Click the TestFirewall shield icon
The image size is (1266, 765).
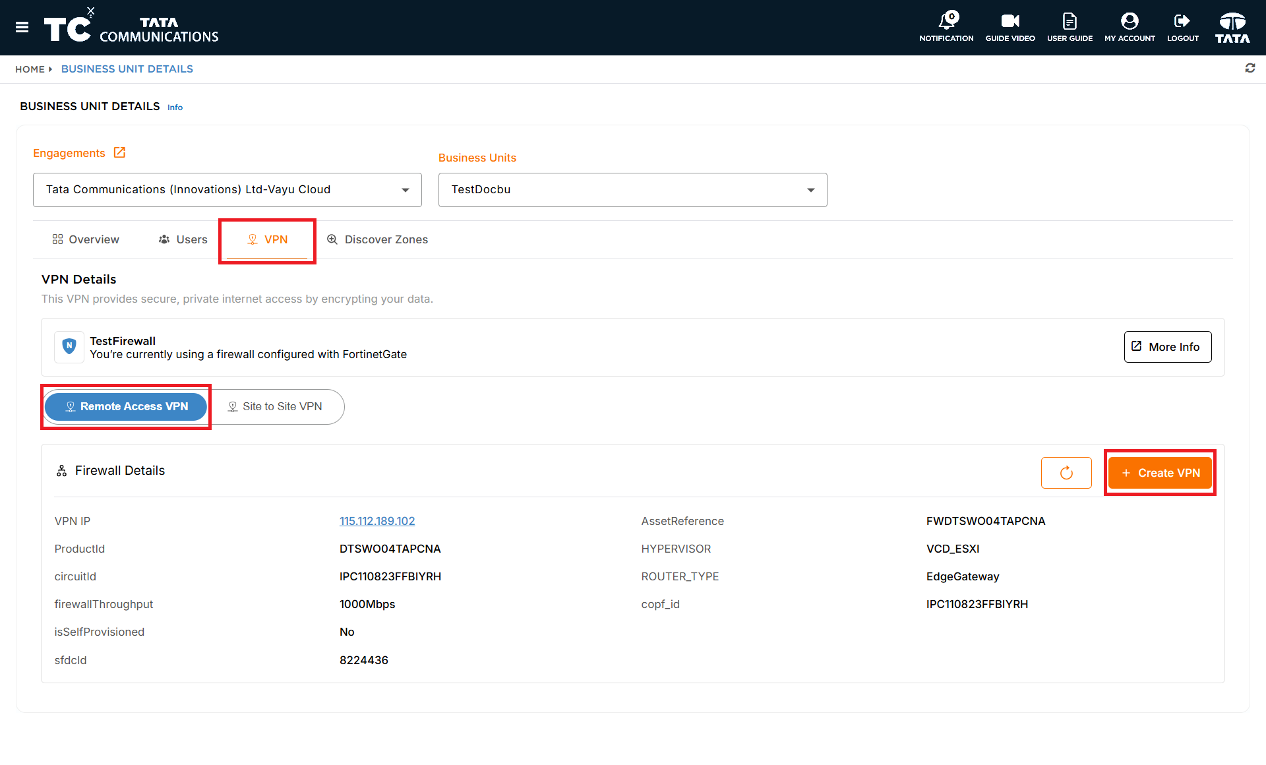pos(69,346)
